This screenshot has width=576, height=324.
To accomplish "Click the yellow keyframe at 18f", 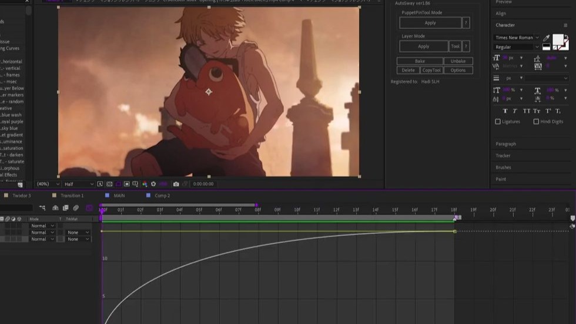I will coord(455,232).
